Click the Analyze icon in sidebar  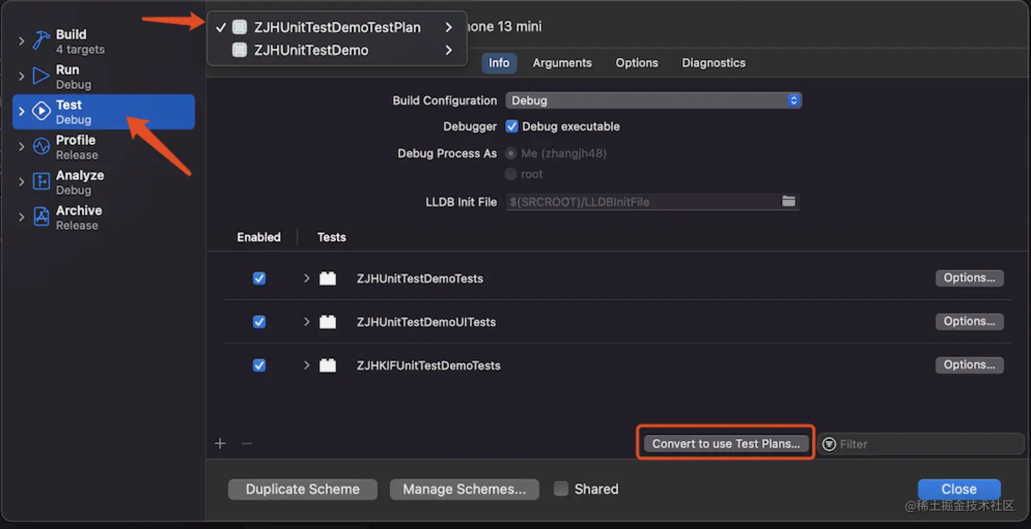pyautogui.click(x=42, y=182)
